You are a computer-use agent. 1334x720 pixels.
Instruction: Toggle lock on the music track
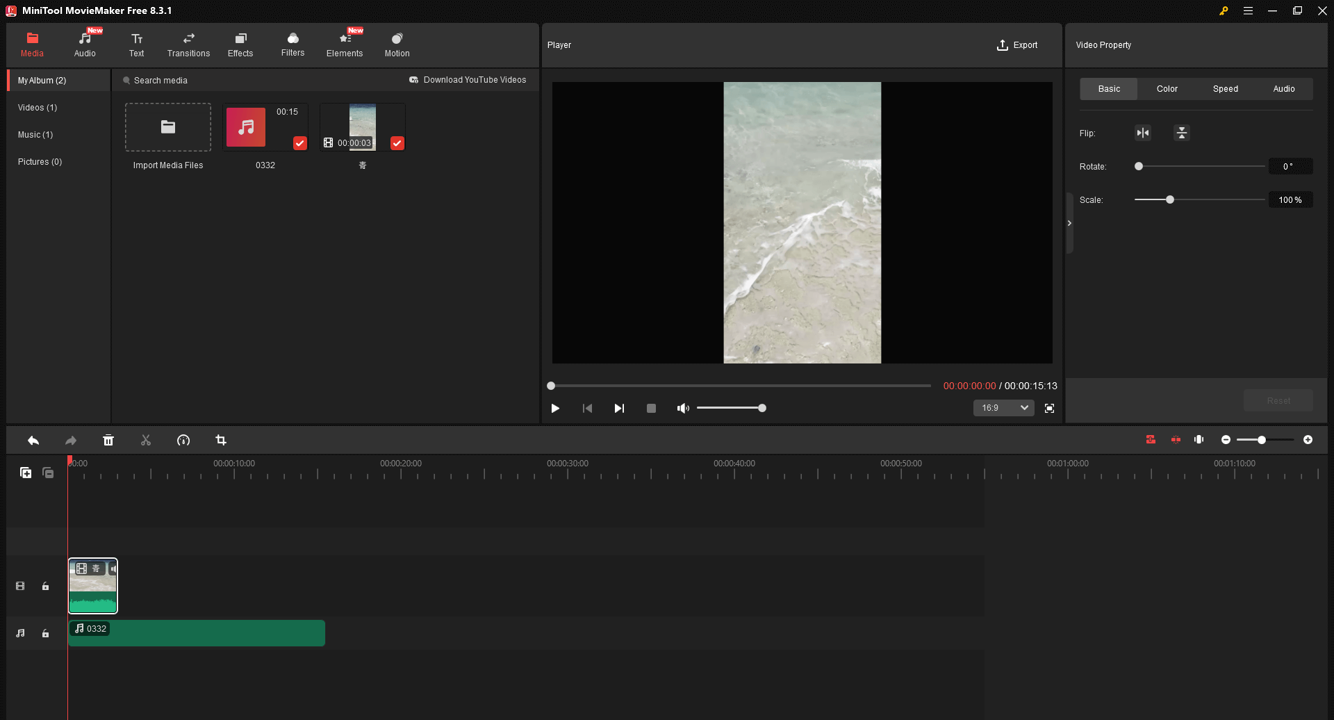click(45, 633)
